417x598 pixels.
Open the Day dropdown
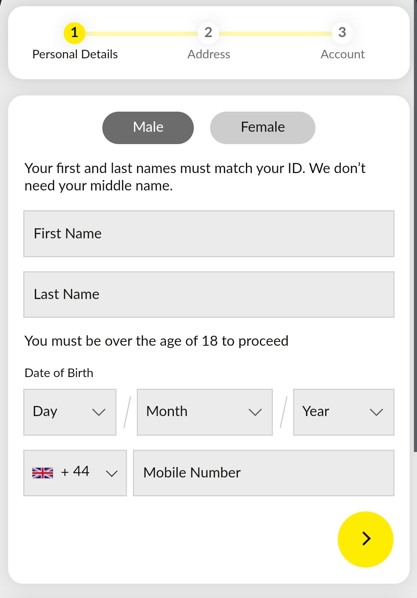[69, 412]
